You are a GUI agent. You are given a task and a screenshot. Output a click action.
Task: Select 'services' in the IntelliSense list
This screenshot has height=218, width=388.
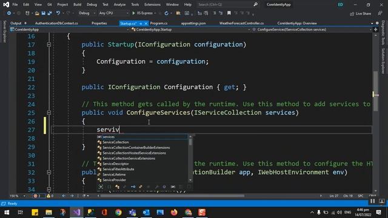click(142, 137)
